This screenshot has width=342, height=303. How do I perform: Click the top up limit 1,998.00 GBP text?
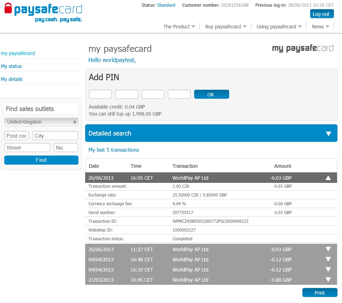(146, 114)
